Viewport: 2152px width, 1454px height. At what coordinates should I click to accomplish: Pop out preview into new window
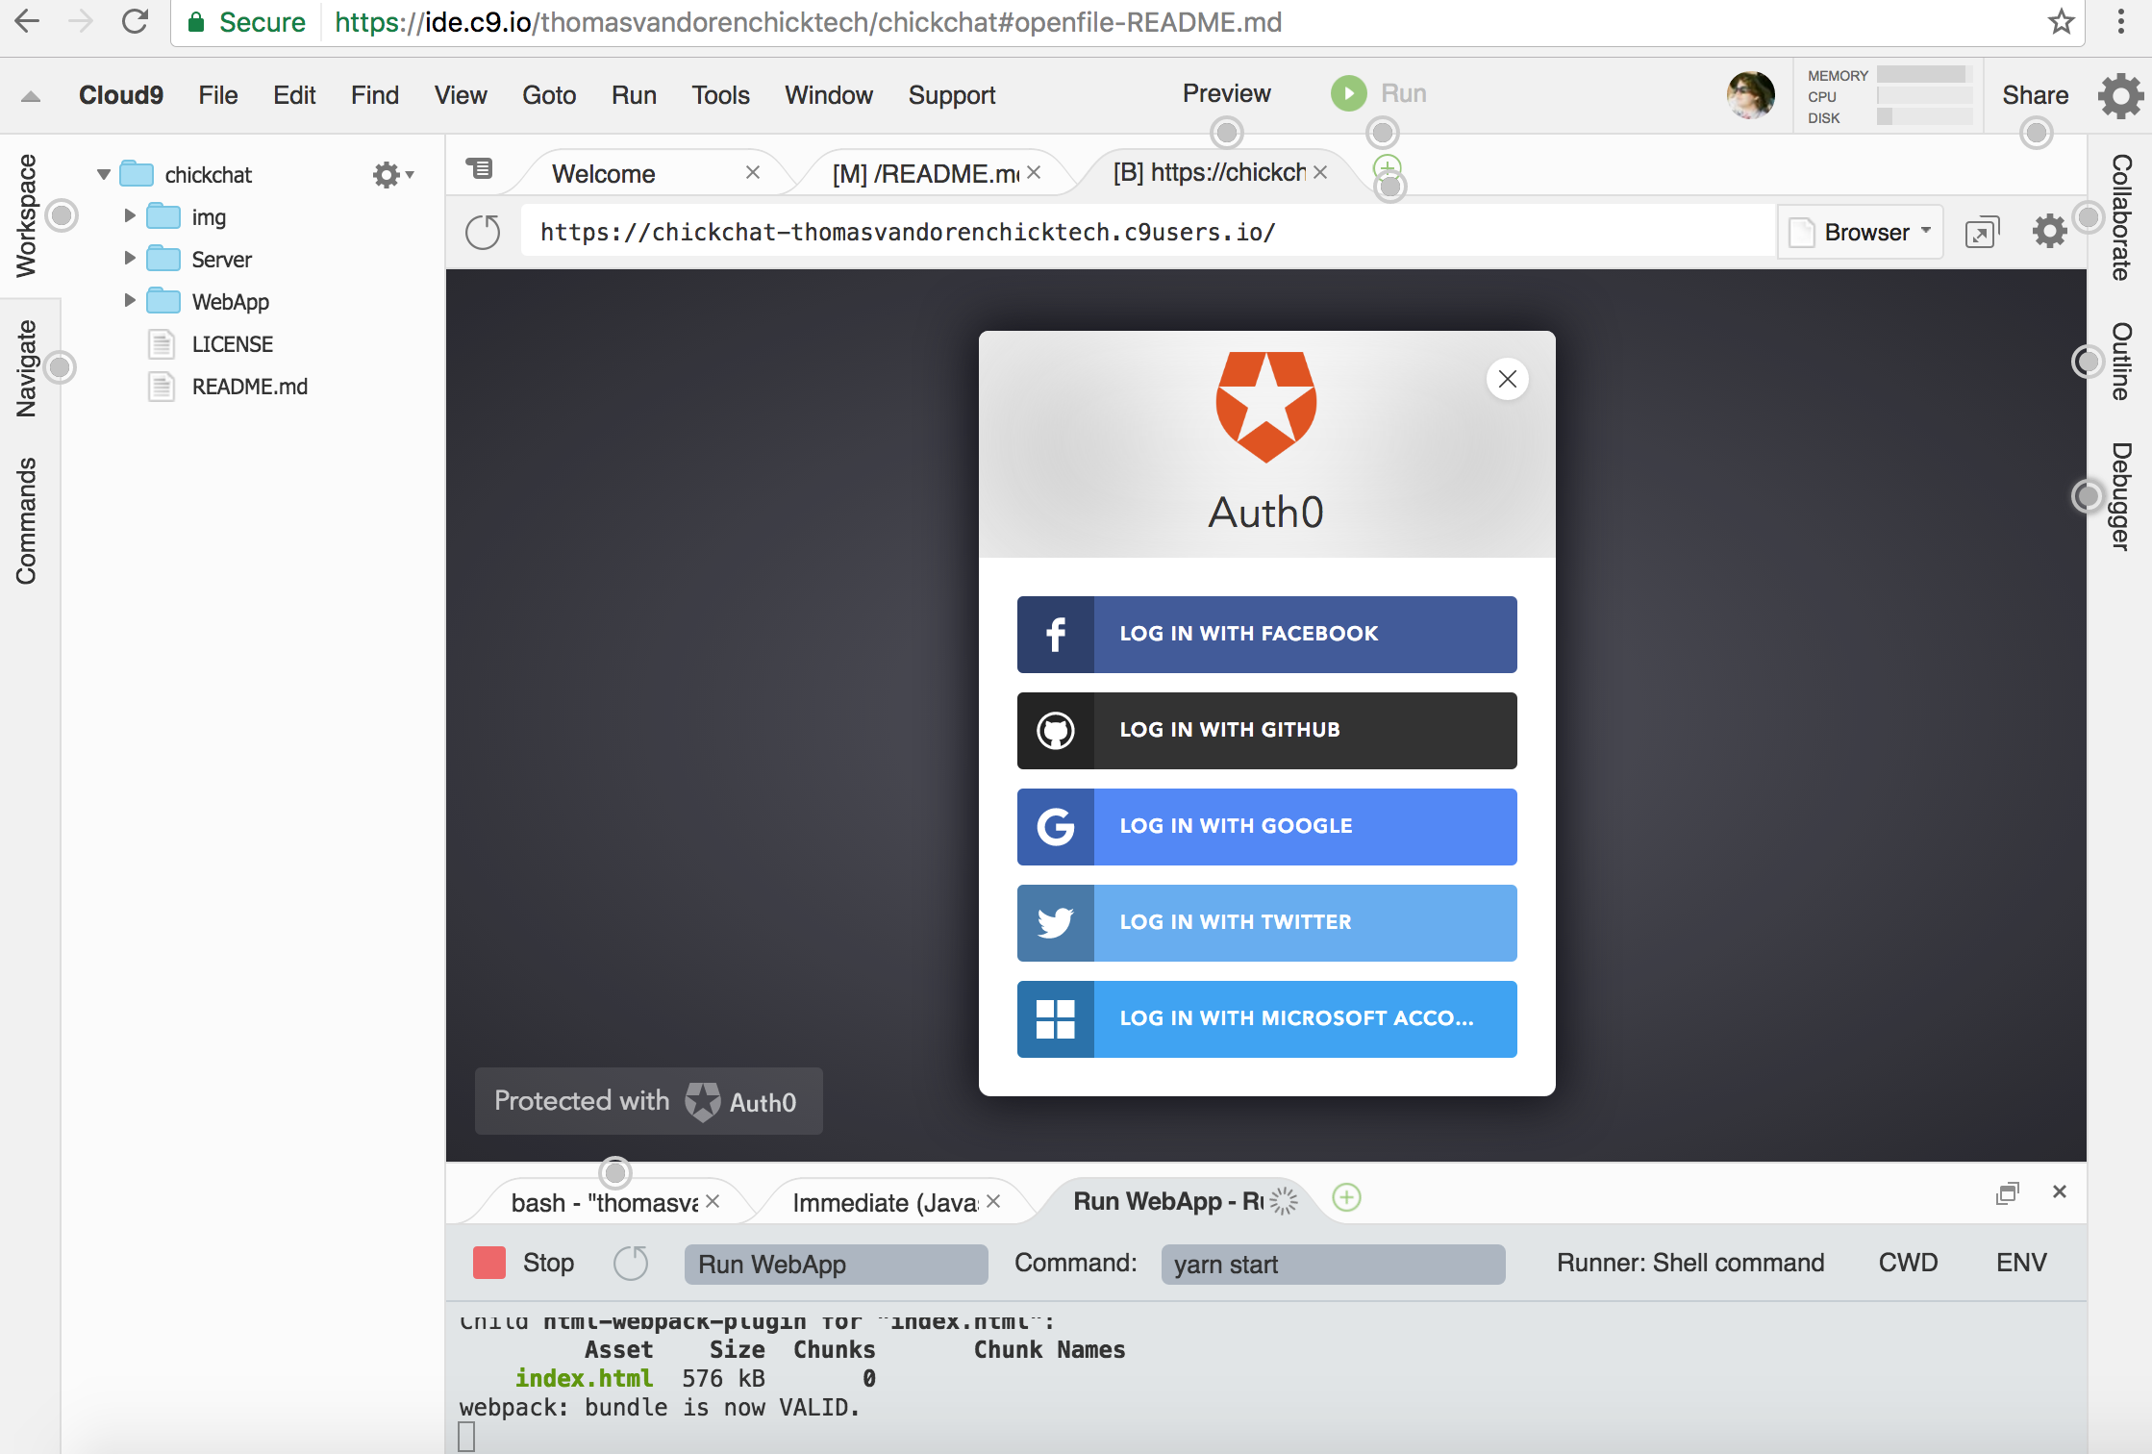point(1981,233)
